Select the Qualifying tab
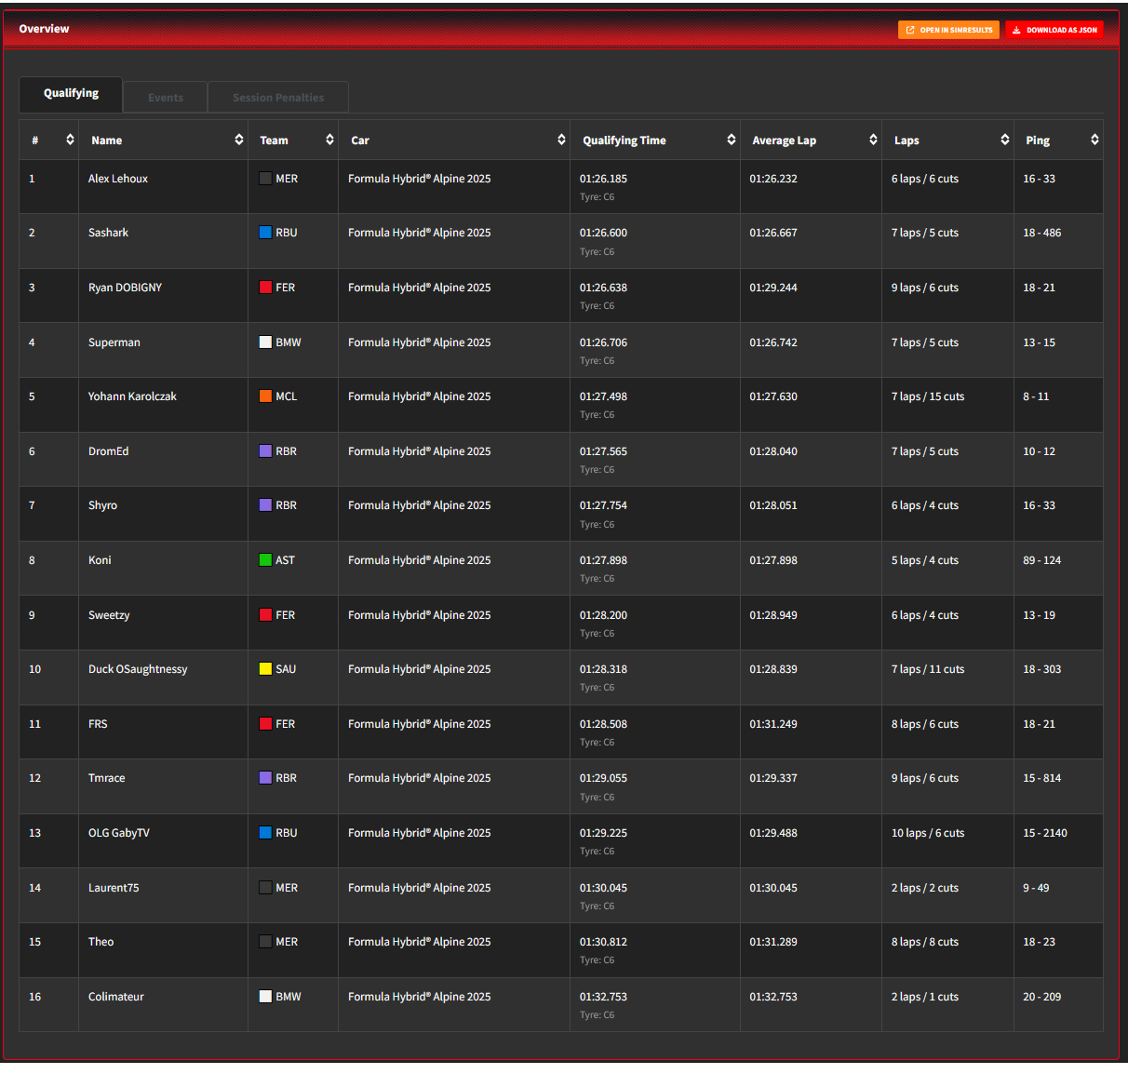 click(x=71, y=93)
